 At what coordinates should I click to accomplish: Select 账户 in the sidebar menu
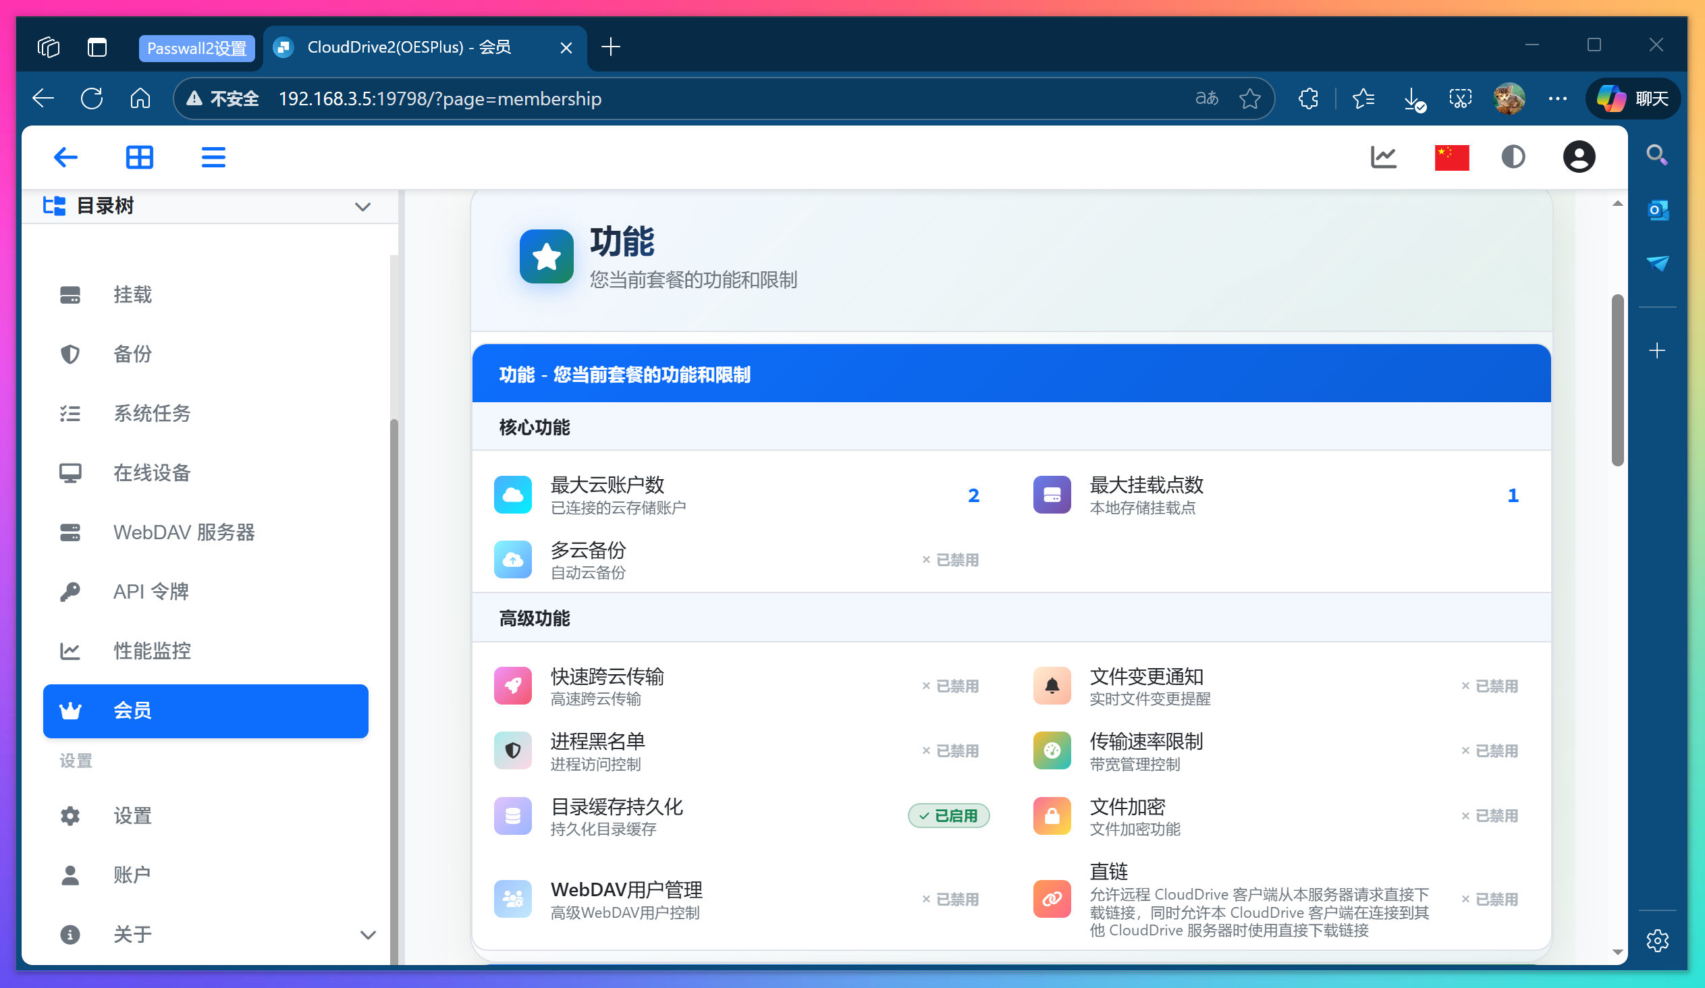click(132, 875)
